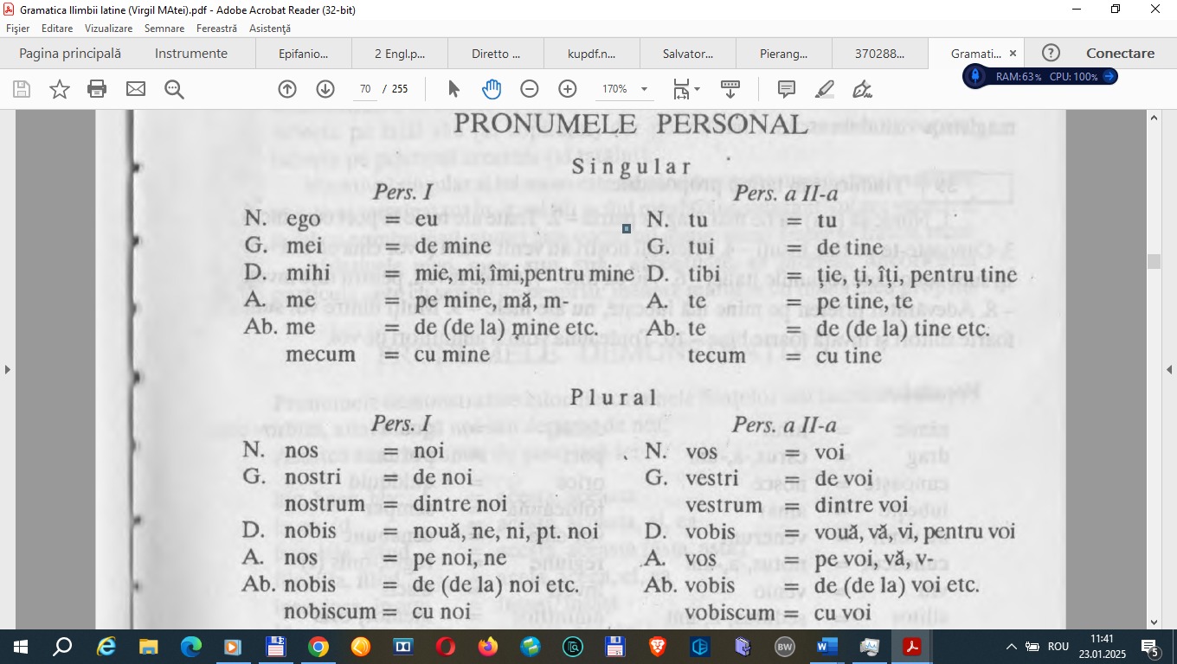This screenshot has width=1177, height=664.
Task: Click the scrollbar down arrow
Action: 1154,622
